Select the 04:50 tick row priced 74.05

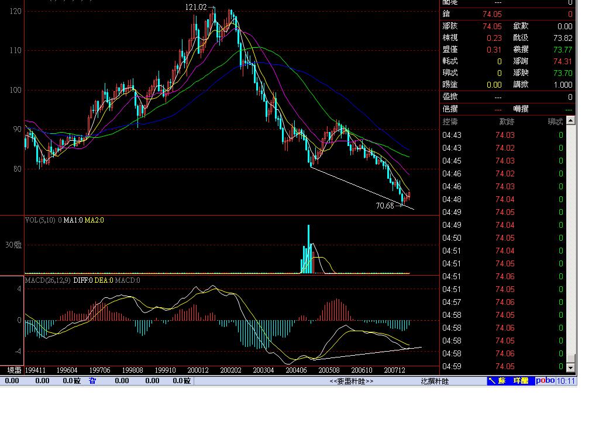click(x=502, y=238)
